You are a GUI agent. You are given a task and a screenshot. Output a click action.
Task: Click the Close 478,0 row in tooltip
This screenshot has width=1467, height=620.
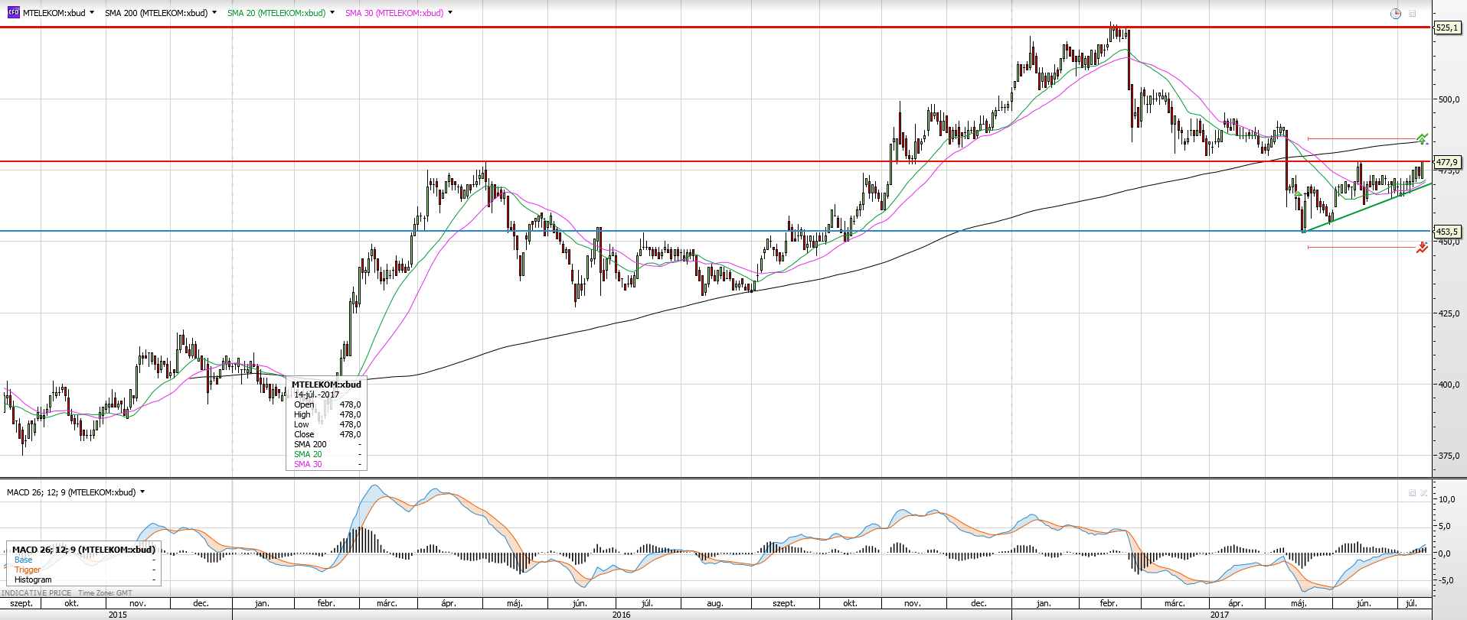tap(327, 434)
